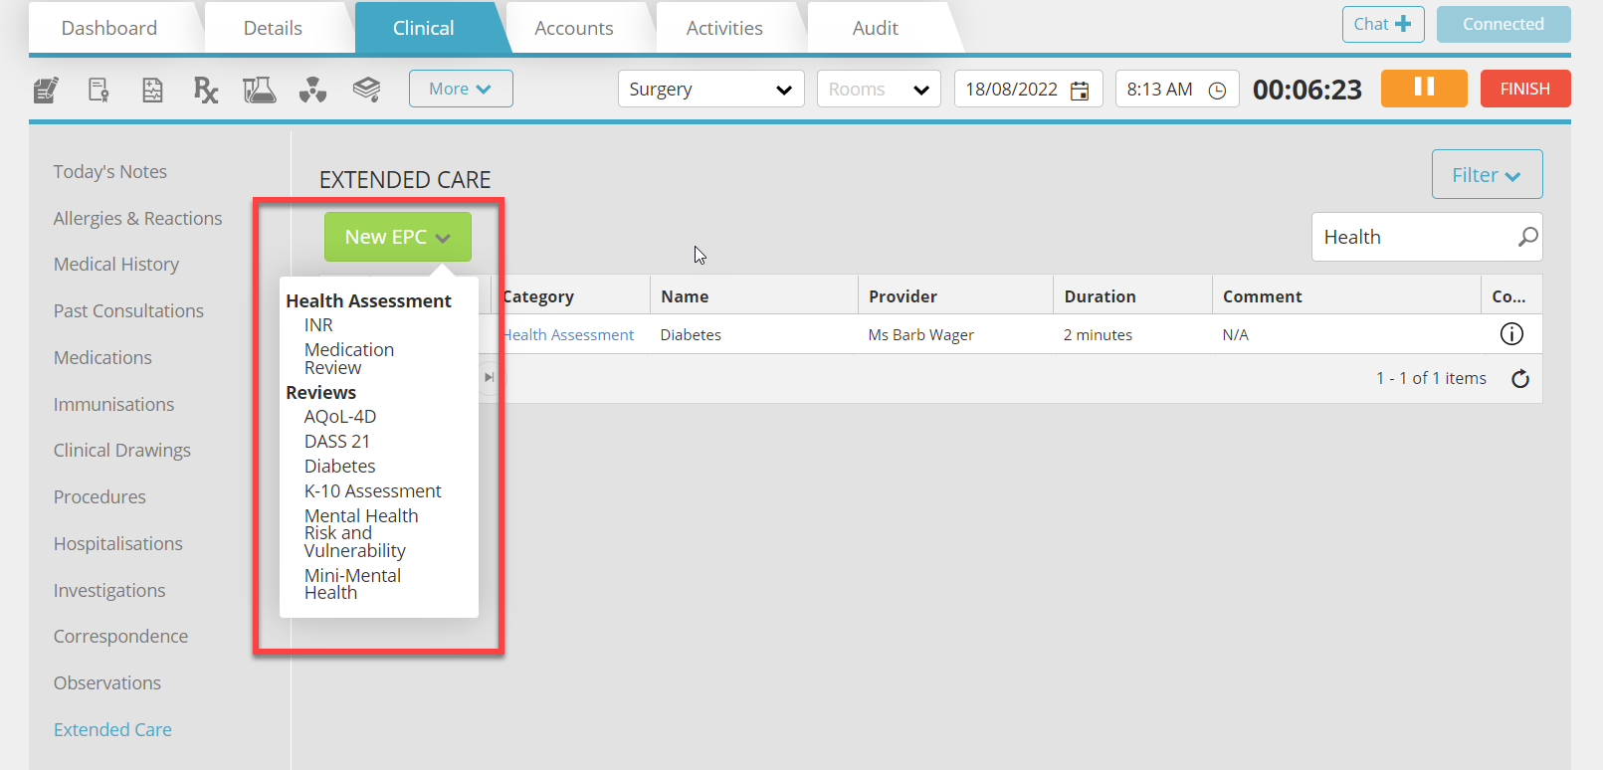
Task: Open the Audit tab
Action: pos(876,28)
